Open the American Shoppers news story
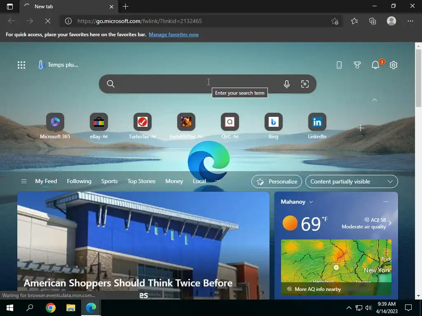422x316 pixels. coord(143,245)
